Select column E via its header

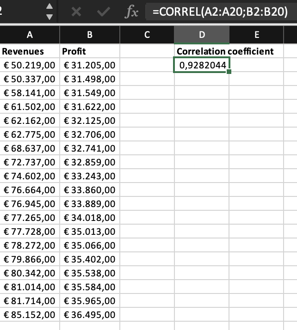click(256, 35)
